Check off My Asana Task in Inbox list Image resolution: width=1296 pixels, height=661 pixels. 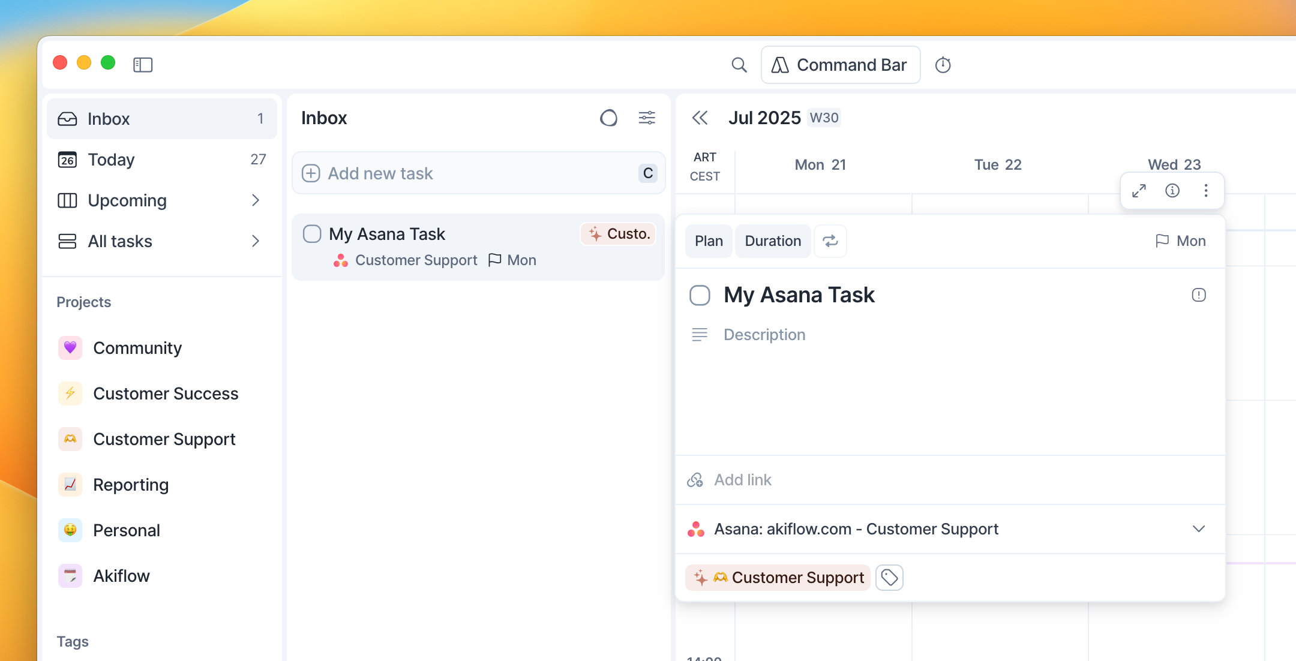click(x=312, y=234)
